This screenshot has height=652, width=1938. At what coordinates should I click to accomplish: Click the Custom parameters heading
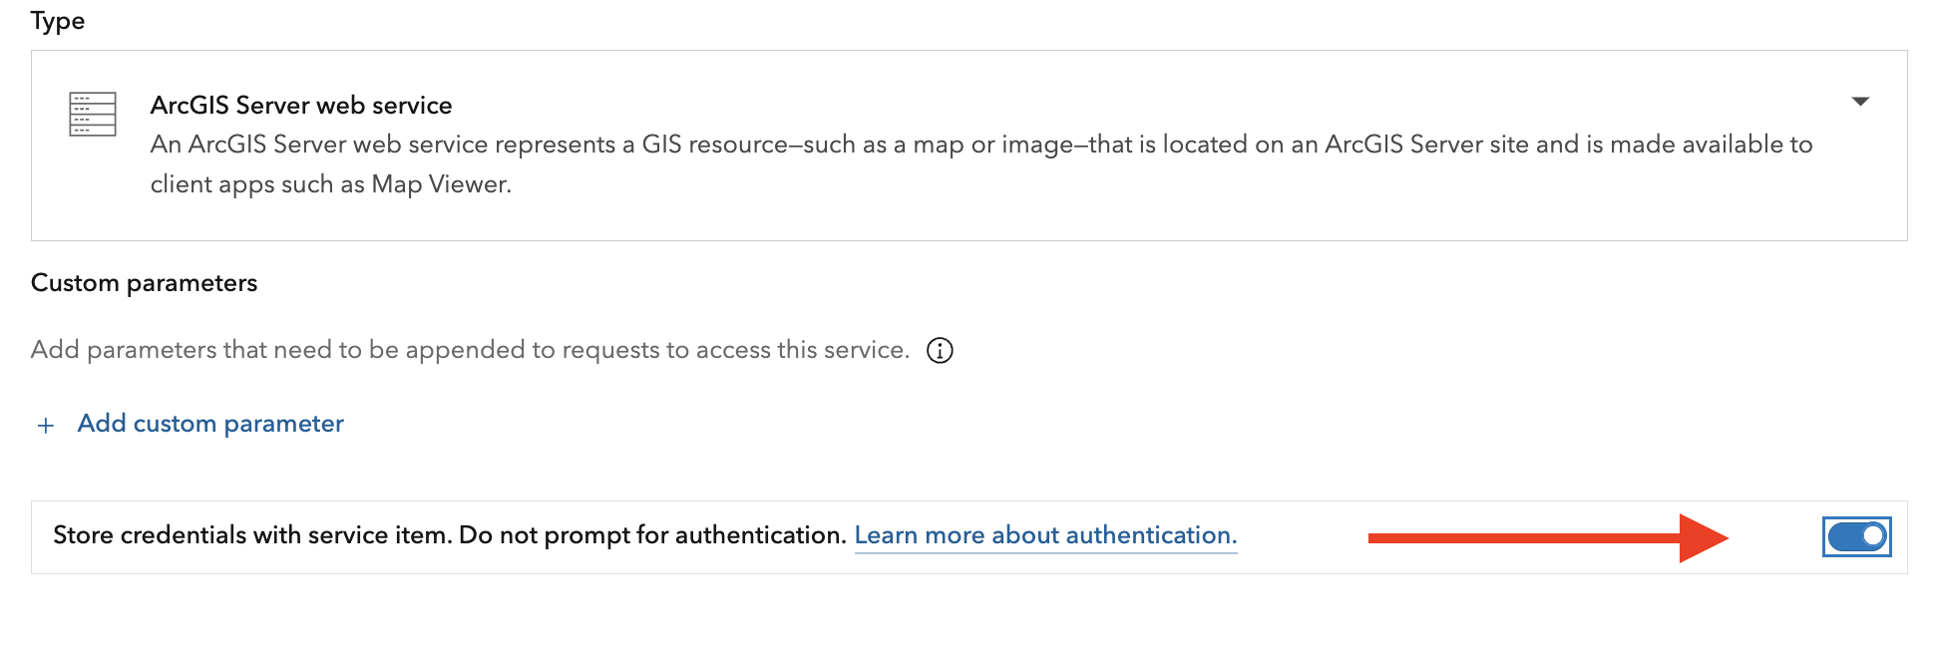click(x=145, y=283)
